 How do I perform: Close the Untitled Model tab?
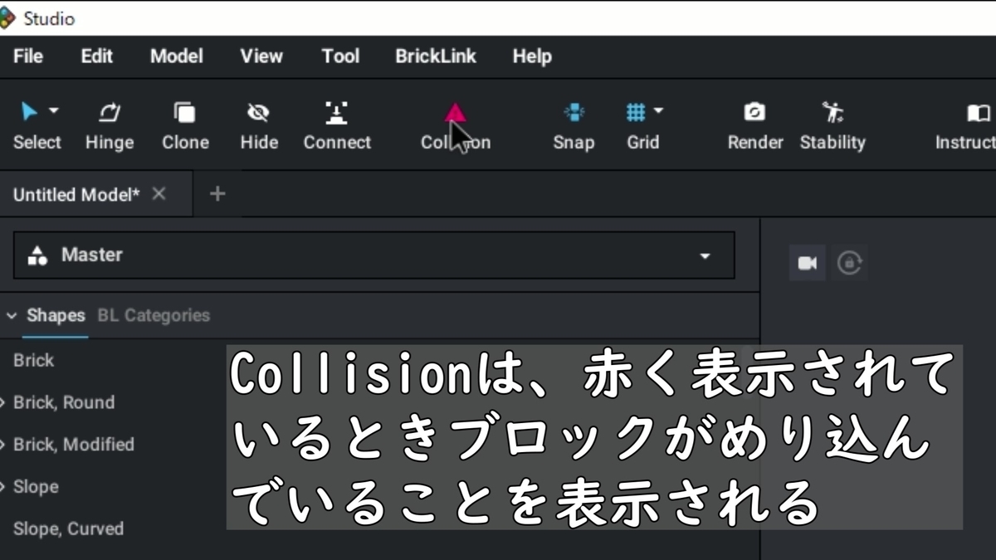click(159, 193)
